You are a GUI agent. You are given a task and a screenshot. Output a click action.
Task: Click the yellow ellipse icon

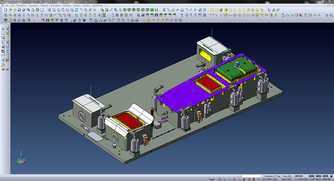pos(235,10)
